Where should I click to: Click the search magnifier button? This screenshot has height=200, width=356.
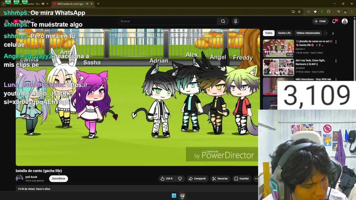[x=223, y=21]
